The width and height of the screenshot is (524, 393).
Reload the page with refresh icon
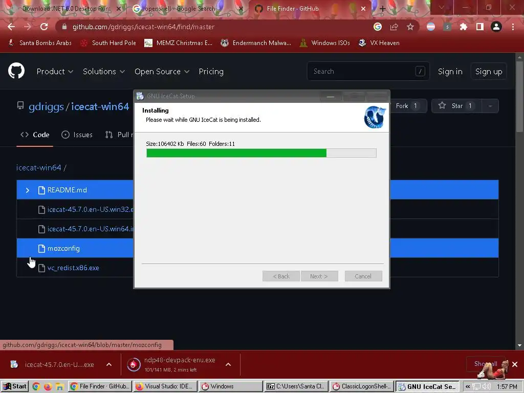[44, 27]
